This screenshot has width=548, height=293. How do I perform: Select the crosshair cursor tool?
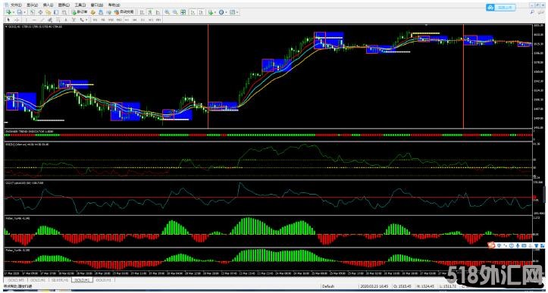[x=17, y=20]
